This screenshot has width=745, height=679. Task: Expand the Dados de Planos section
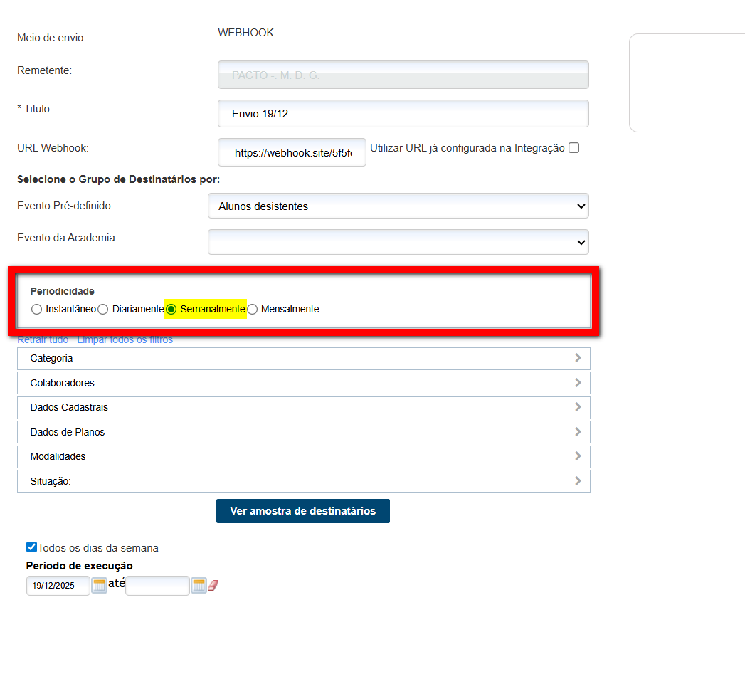tap(303, 432)
